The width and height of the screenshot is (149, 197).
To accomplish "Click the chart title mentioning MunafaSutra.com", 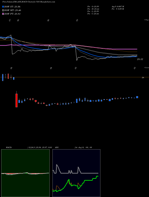I will 29,2.
